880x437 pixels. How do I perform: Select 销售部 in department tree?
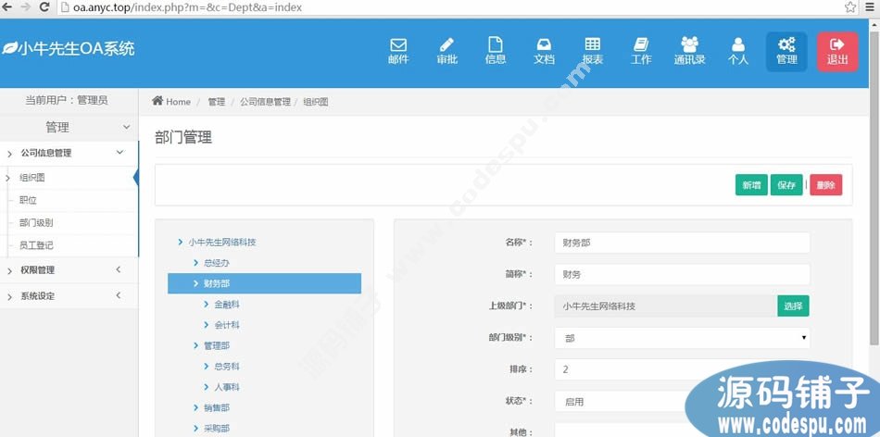(217, 407)
